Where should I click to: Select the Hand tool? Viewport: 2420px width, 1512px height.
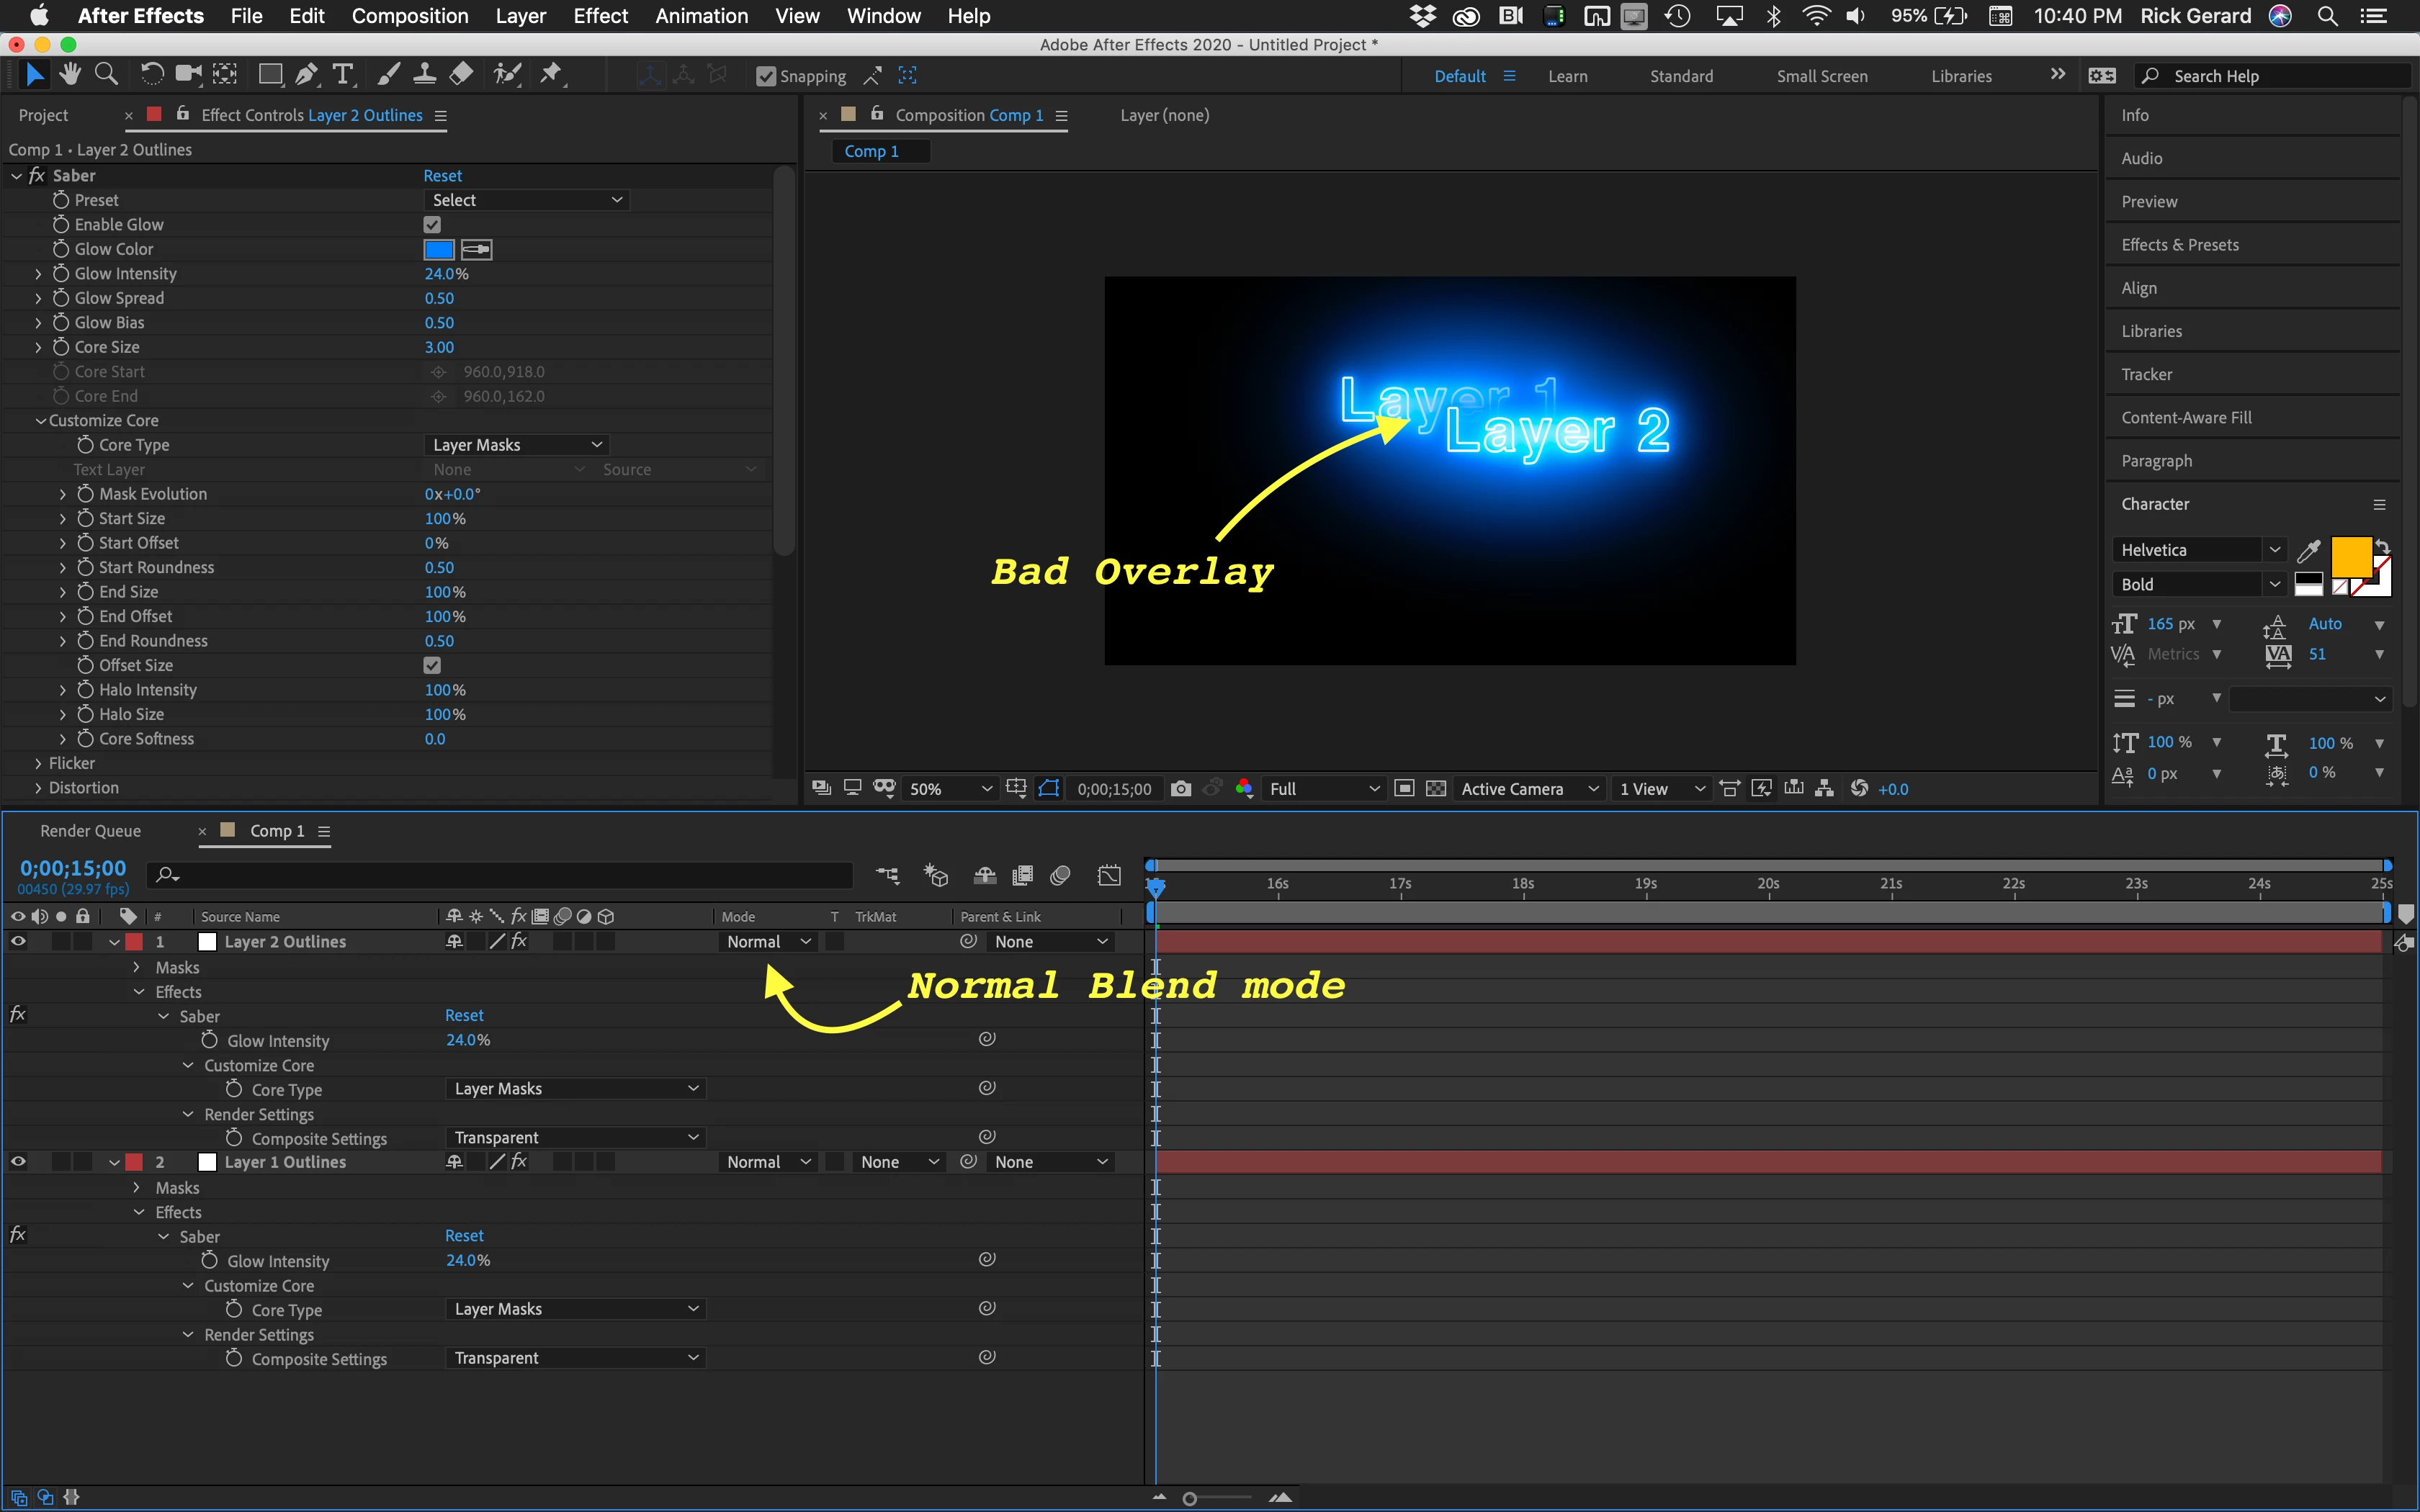click(70, 75)
